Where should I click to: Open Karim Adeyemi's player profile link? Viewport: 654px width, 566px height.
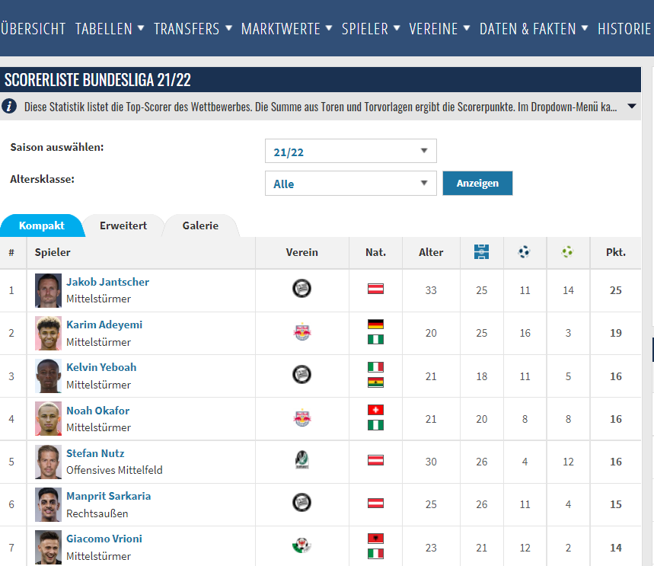tap(104, 325)
